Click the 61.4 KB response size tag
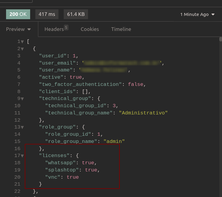 76,14
